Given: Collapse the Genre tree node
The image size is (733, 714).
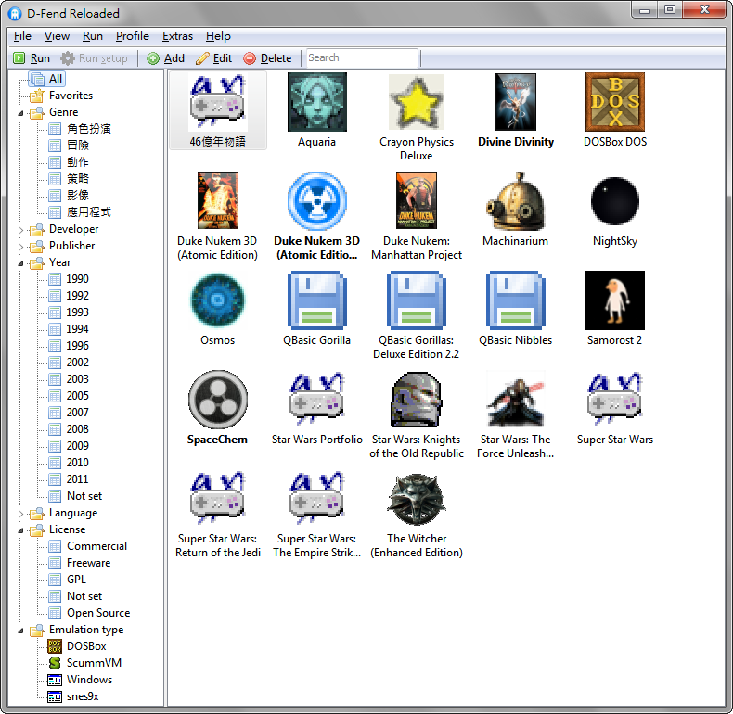Looking at the screenshot, I should click(x=20, y=113).
